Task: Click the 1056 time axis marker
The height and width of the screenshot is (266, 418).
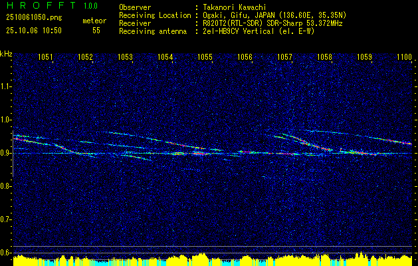Action: click(x=245, y=57)
